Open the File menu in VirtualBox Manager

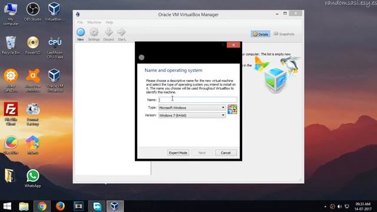pyautogui.click(x=80, y=22)
